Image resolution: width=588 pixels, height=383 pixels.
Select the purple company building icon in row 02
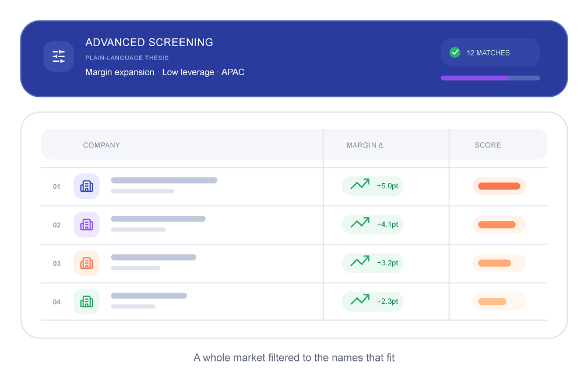(x=87, y=224)
